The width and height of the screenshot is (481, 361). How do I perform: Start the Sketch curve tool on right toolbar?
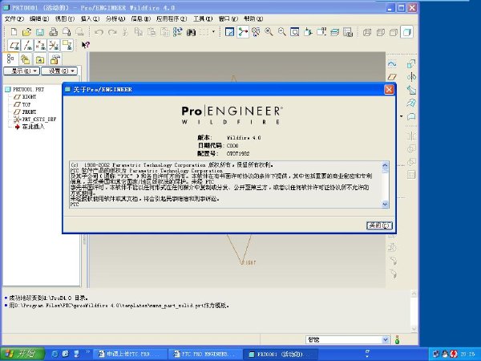[392, 64]
